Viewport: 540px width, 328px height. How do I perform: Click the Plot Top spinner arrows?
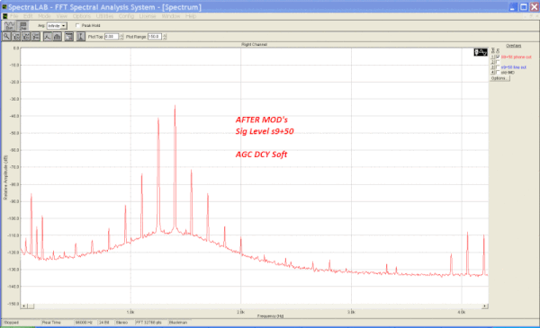(x=121, y=37)
